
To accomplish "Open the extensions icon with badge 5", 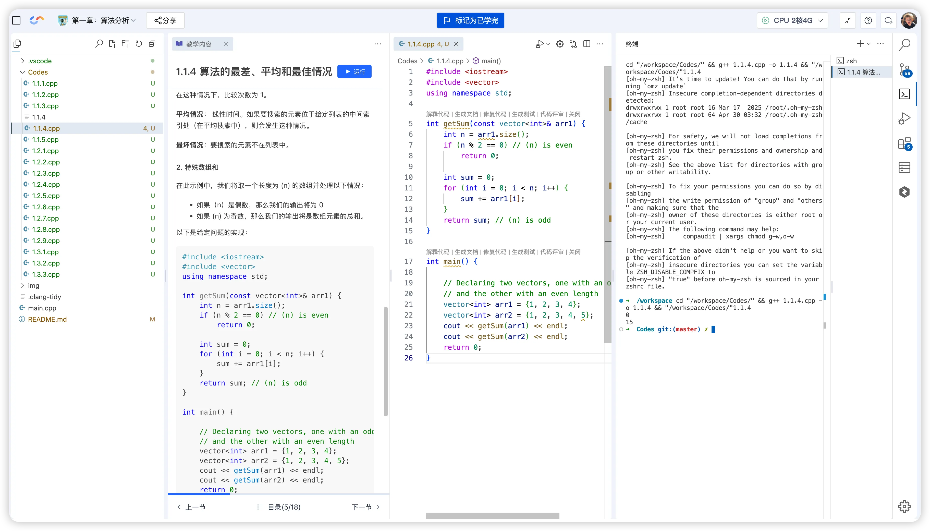I will click(904, 143).
